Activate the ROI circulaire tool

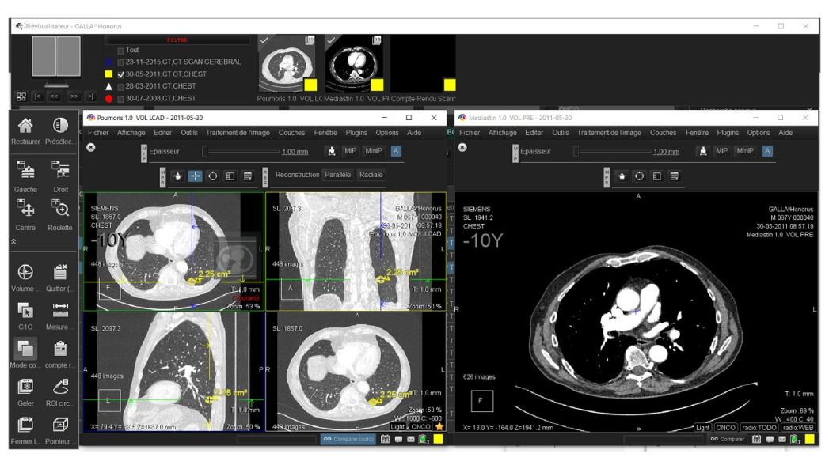click(x=59, y=387)
